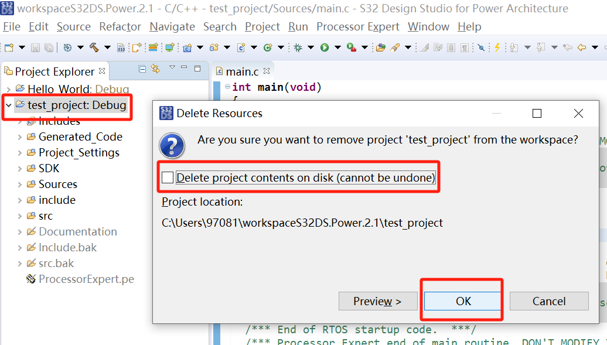Click the New C source file icon
This screenshot has height=345, width=607.
click(x=241, y=47)
